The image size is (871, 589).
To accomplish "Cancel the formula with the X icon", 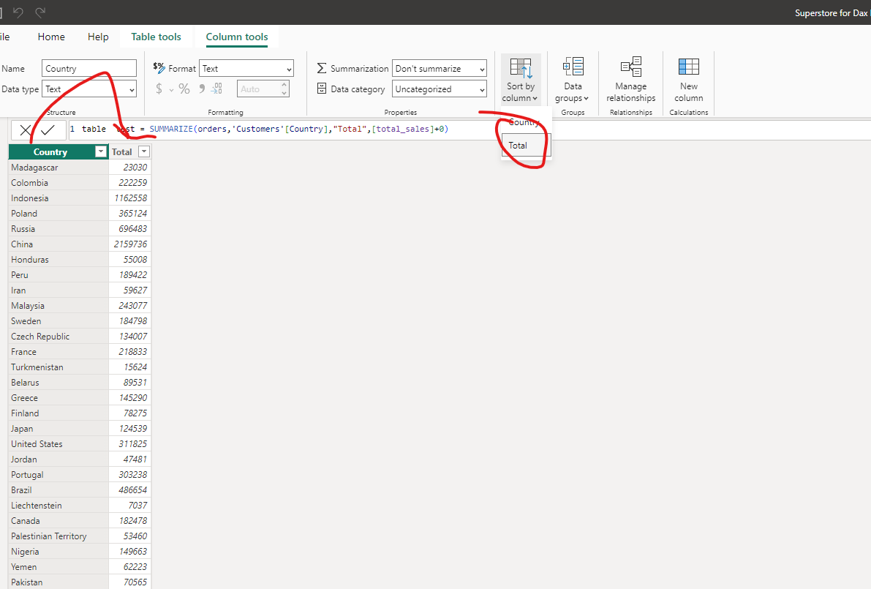I will [x=25, y=130].
